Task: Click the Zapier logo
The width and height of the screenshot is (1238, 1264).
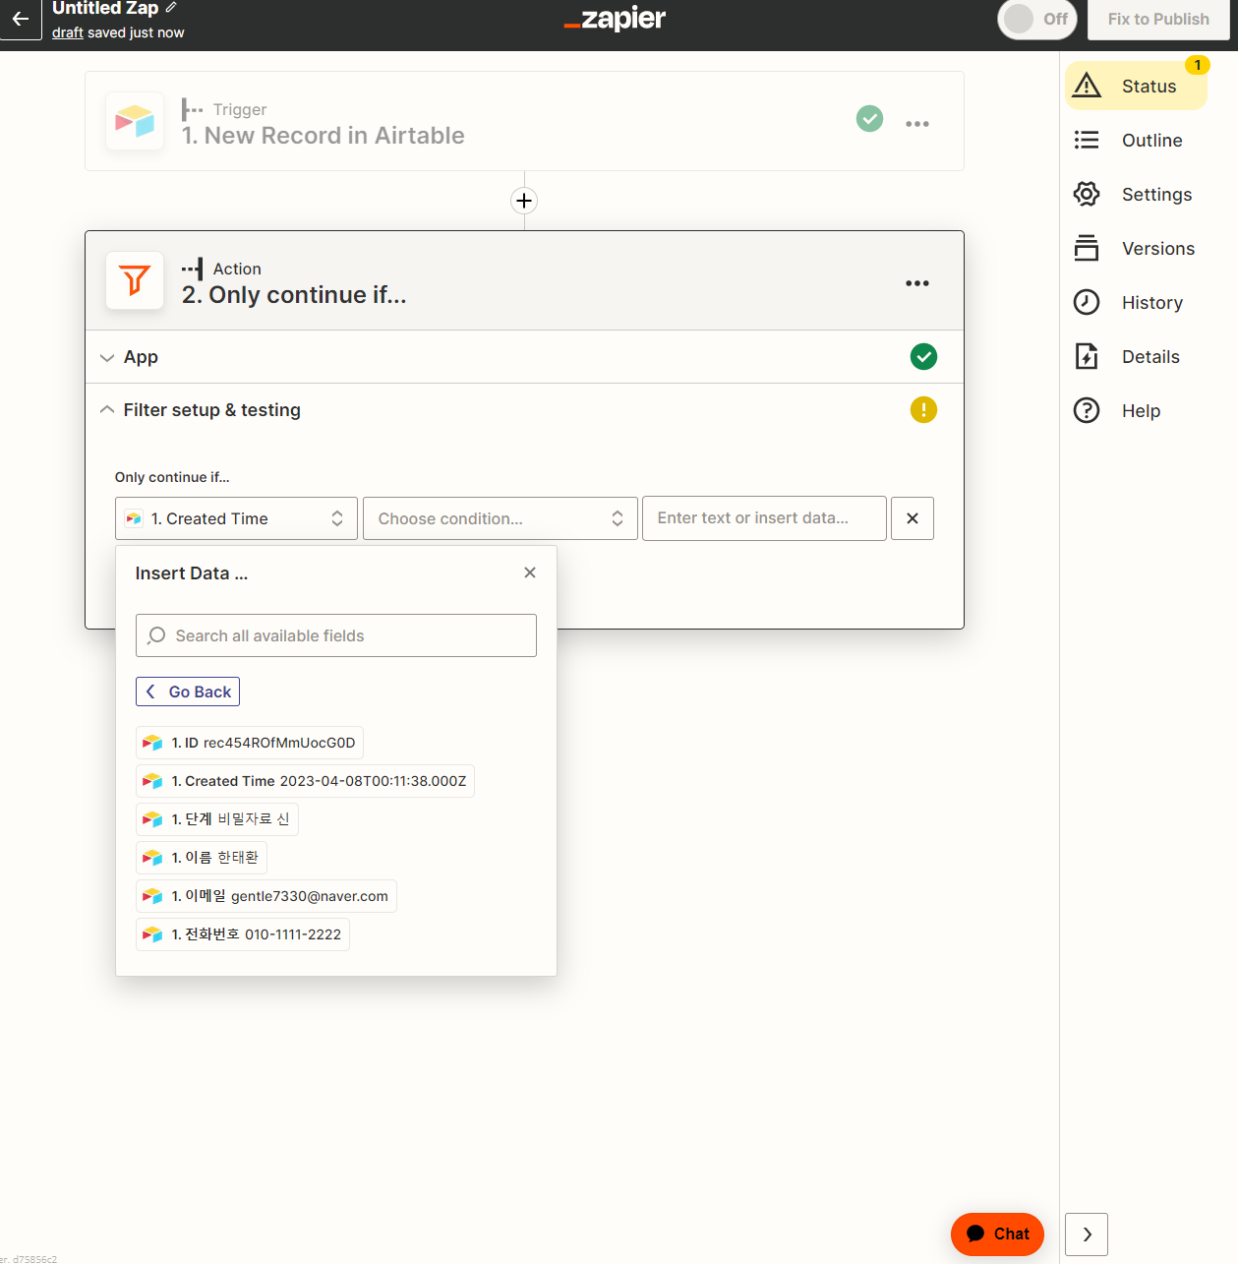Action: click(616, 19)
